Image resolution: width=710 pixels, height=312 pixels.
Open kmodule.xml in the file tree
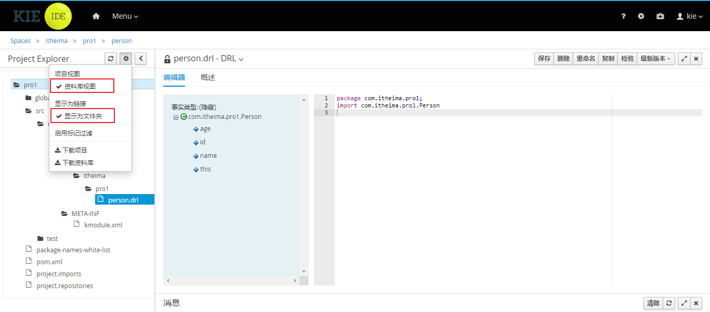coord(103,225)
